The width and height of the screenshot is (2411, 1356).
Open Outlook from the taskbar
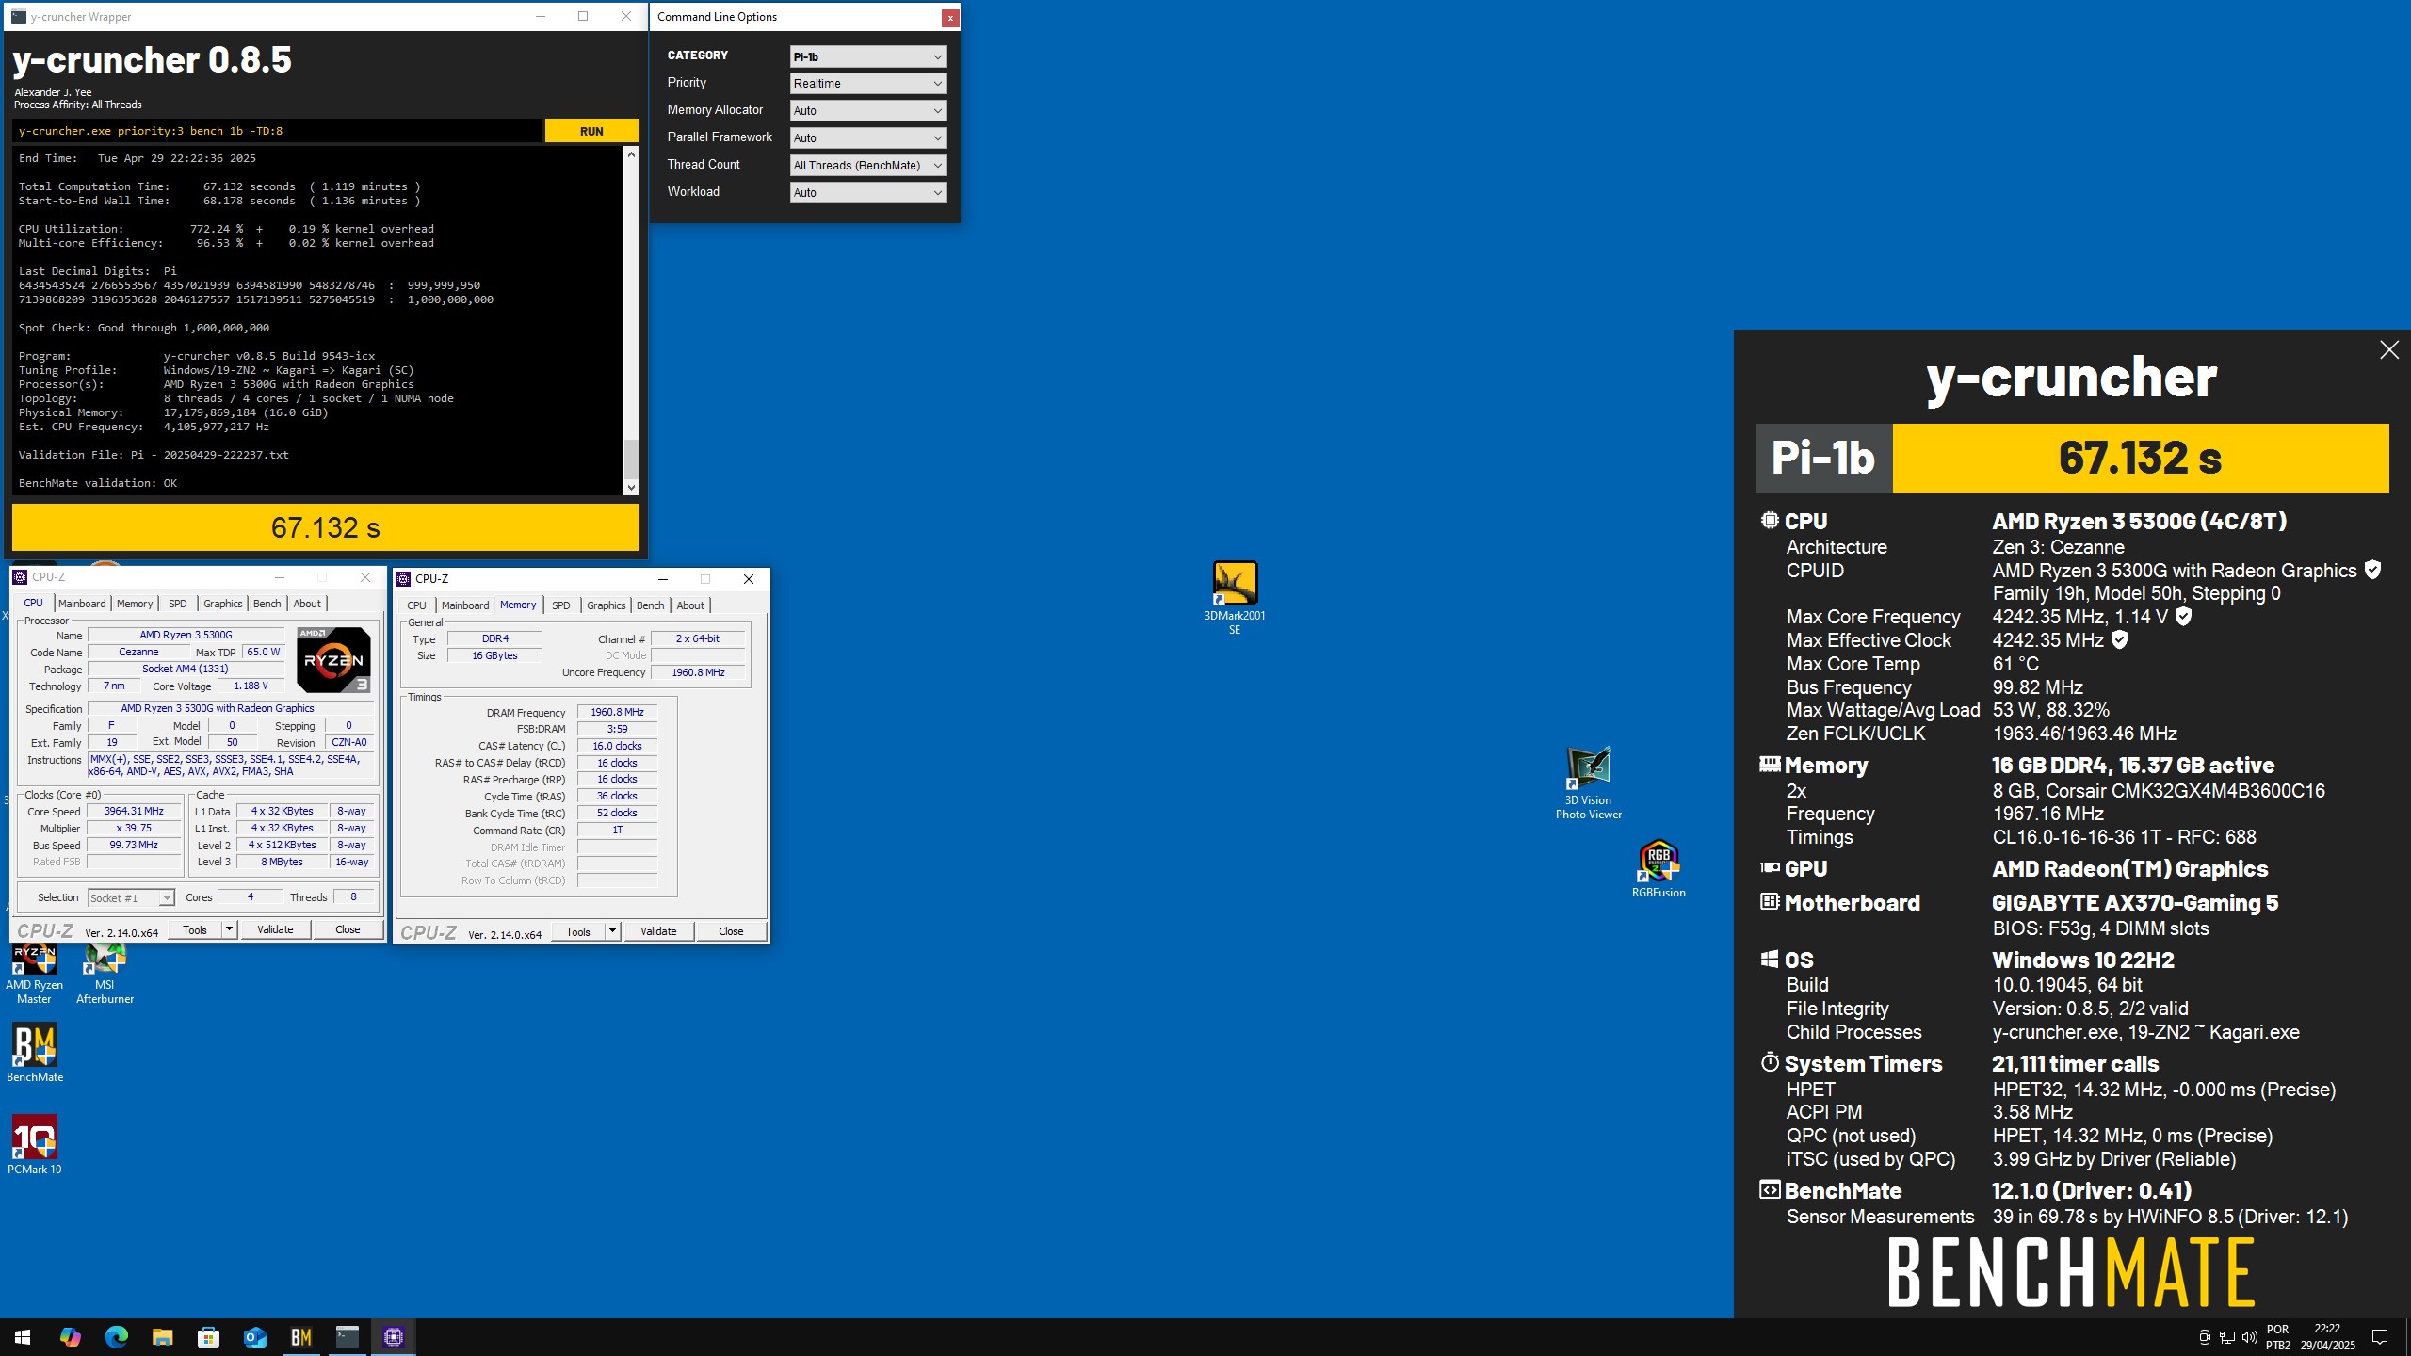pos(254,1336)
